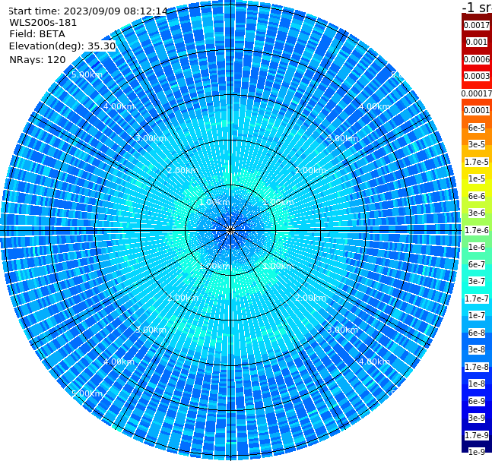This screenshot has height=461, width=492.
Task: Click the 1.7e-7 colorbar label
Action: (x=477, y=298)
